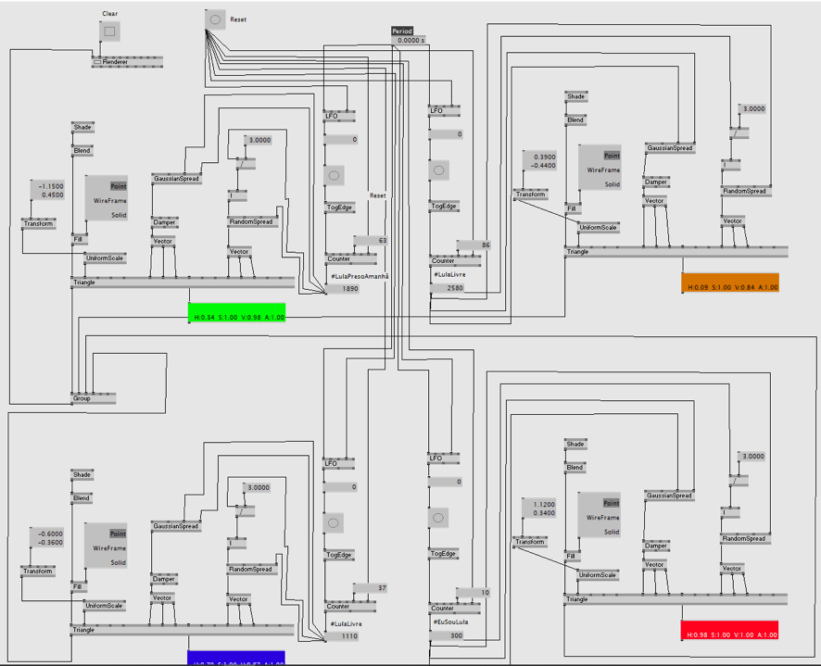Toggle the circle bang above #LulaPresoAmanhã TogEdge
The height and width of the screenshot is (666, 821).
pos(335,175)
